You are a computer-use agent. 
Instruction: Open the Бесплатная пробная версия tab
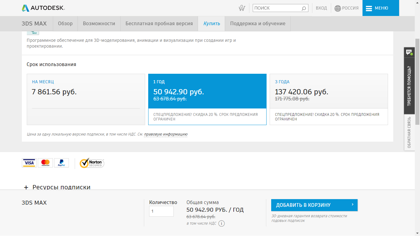(x=159, y=24)
